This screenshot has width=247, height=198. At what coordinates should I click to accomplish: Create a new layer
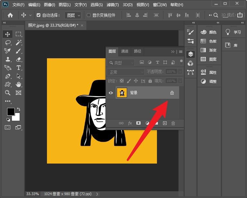click(x=165, y=123)
